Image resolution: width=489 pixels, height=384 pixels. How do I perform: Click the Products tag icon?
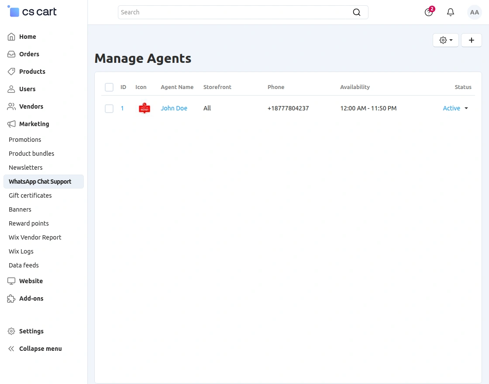[11, 72]
